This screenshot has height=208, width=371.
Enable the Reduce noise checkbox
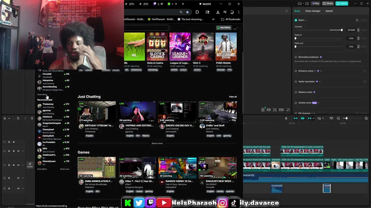click(x=296, y=92)
